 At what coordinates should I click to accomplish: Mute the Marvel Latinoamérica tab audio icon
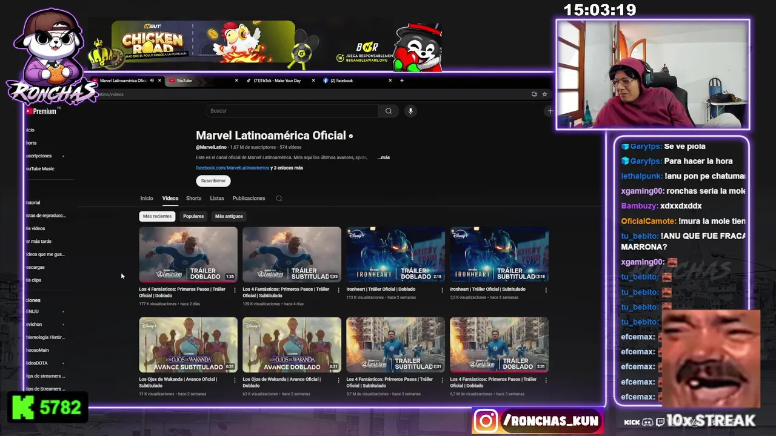152,81
